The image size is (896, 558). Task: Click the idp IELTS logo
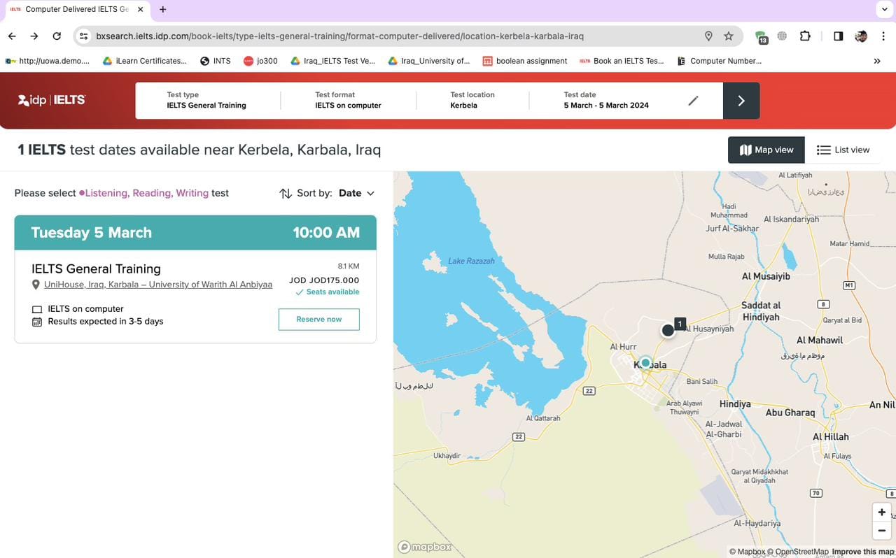[52, 100]
